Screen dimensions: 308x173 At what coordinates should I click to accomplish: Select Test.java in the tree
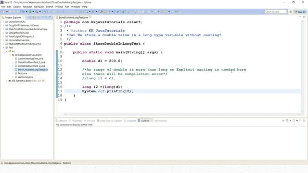point(22,74)
